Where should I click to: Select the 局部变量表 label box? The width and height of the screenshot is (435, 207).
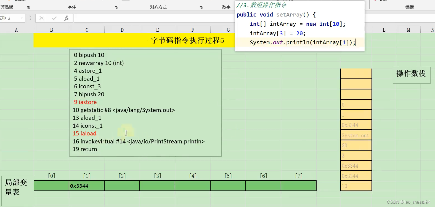17,191
